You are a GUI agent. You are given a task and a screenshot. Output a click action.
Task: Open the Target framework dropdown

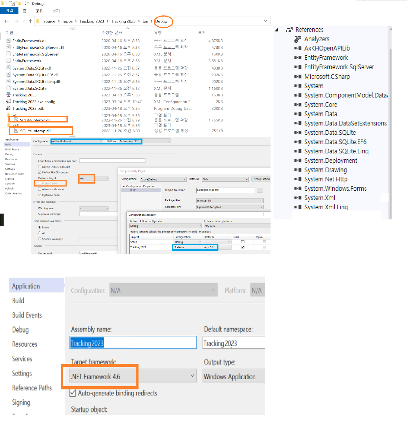click(x=192, y=376)
